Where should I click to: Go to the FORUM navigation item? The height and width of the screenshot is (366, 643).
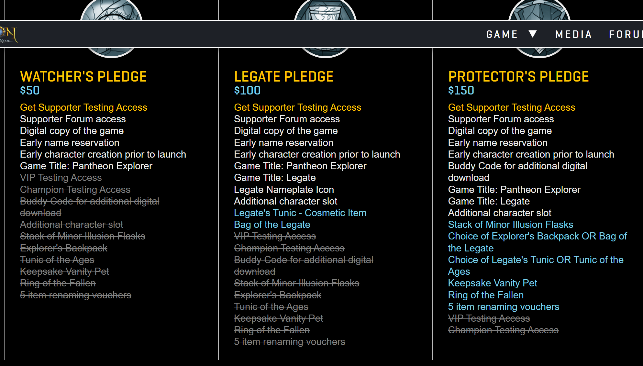(626, 34)
